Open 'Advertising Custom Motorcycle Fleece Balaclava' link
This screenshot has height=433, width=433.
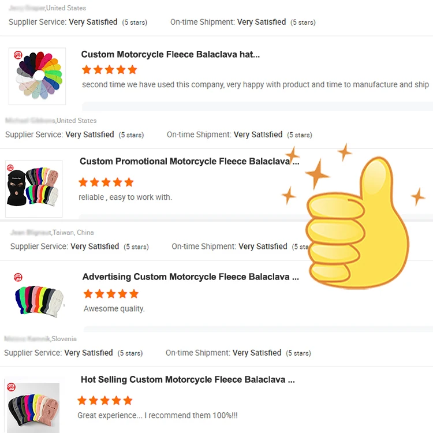pos(191,277)
